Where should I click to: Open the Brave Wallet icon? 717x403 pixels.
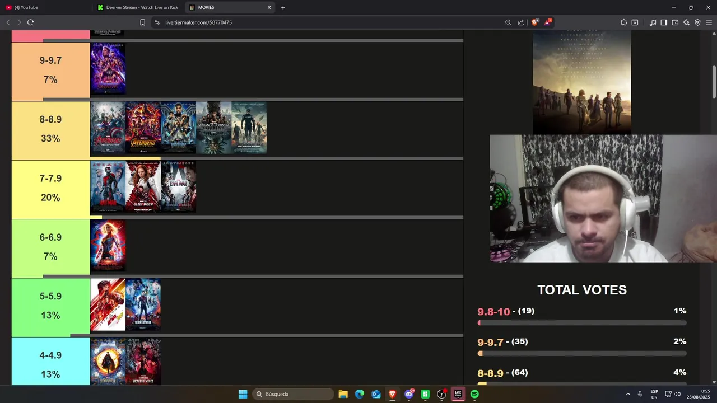click(x=675, y=22)
